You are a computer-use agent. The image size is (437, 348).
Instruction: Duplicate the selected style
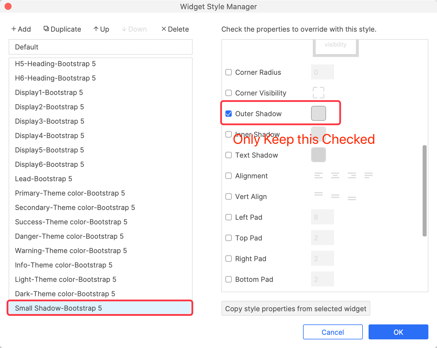pos(62,29)
